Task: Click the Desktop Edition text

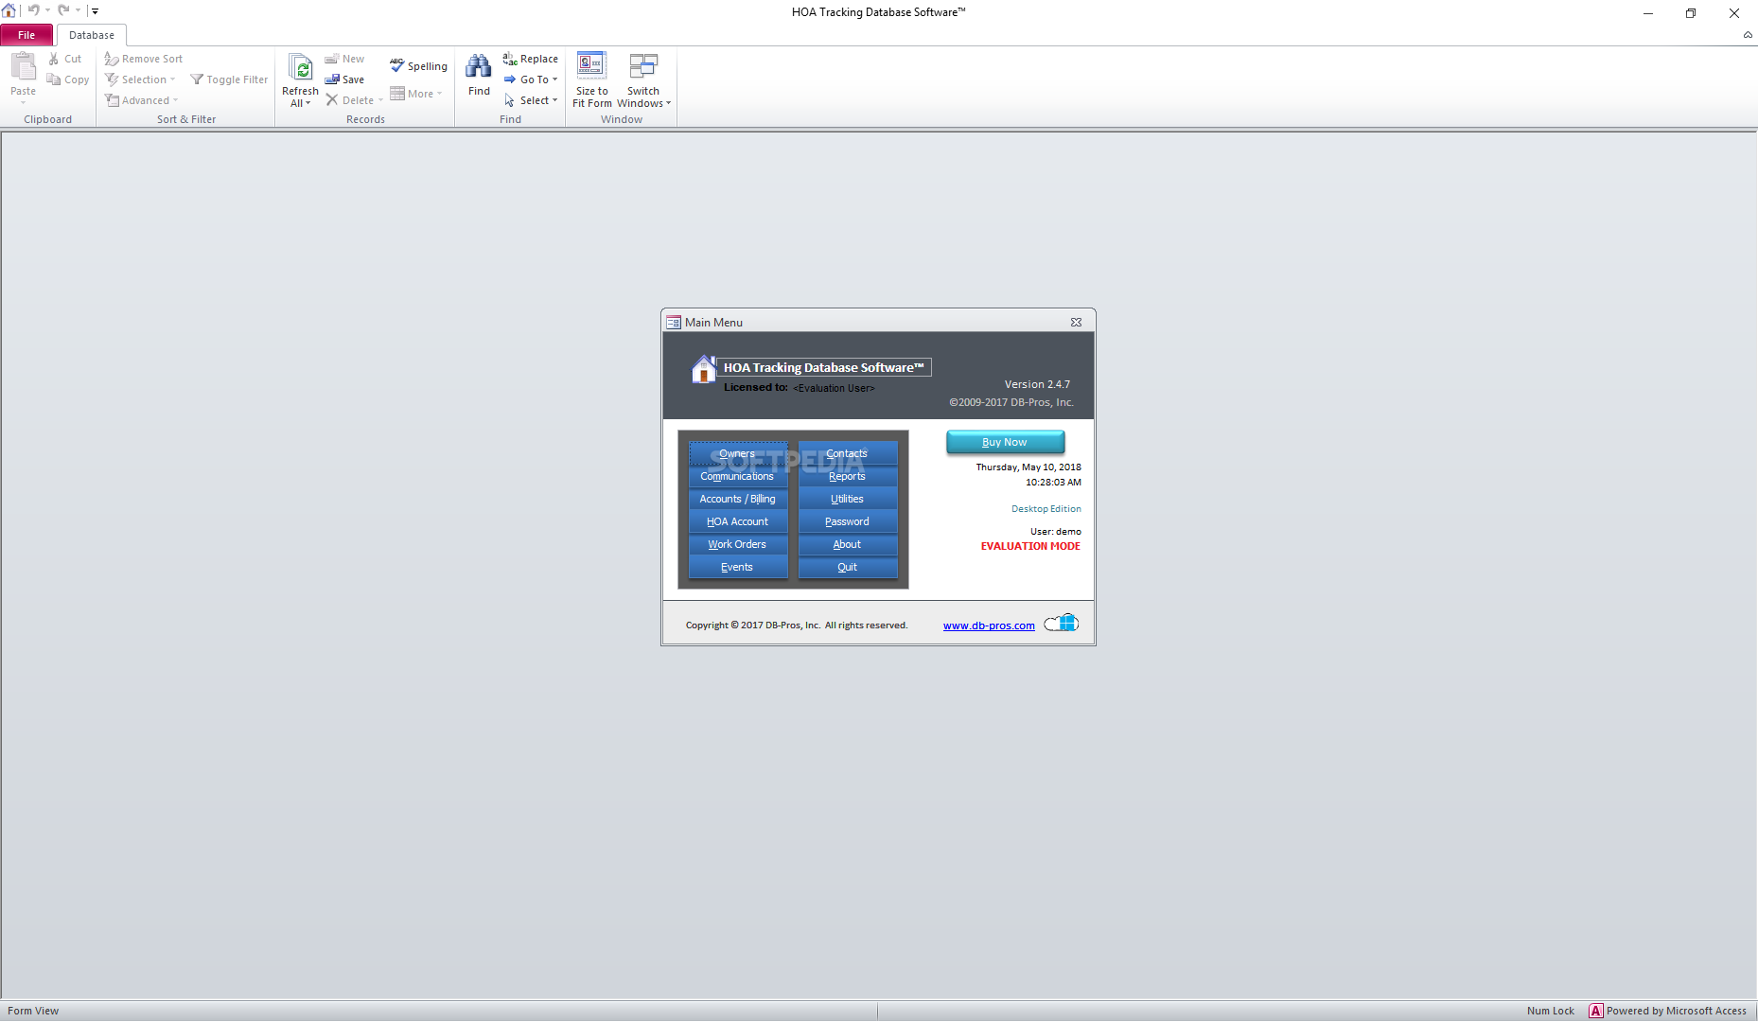Action: click(1046, 509)
